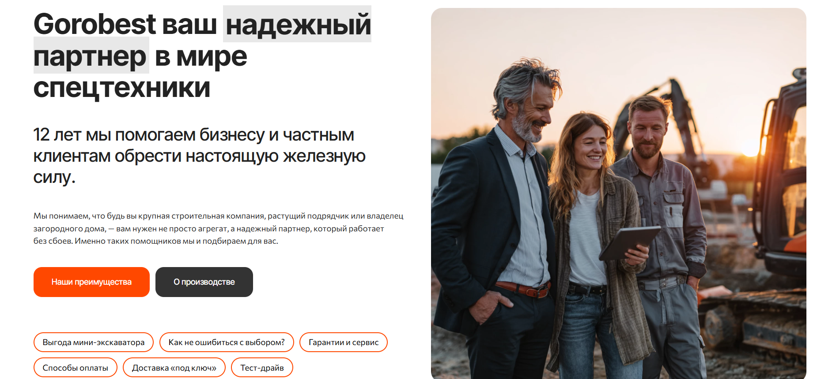
Task: Click the tablet held in the photo
Action: point(629,242)
